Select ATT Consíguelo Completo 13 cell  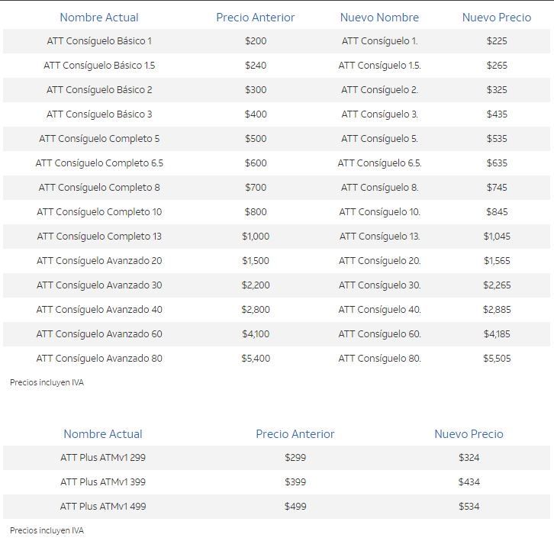tap(99, 236)
